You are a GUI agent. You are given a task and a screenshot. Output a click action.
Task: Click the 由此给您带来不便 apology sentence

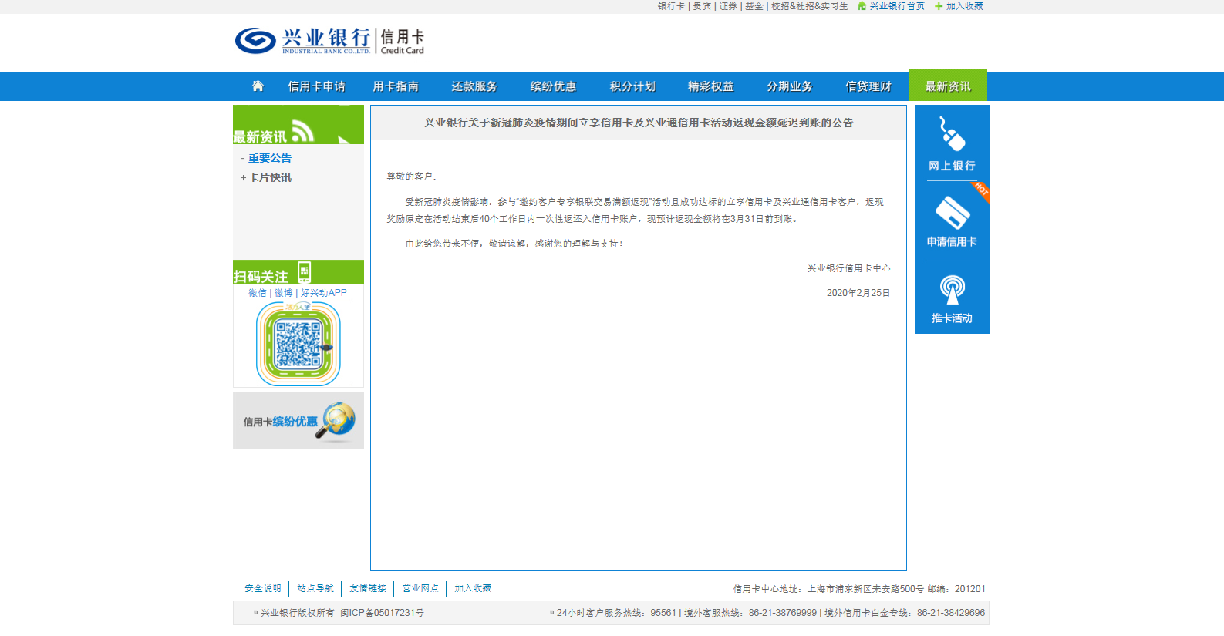[514, 244]
